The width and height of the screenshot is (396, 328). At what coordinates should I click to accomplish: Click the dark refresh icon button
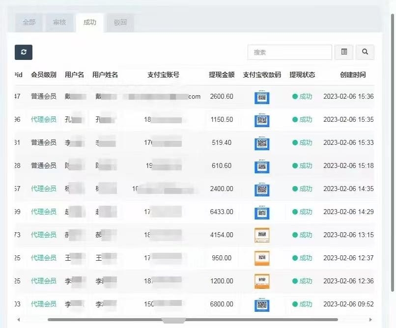(24, 52)
